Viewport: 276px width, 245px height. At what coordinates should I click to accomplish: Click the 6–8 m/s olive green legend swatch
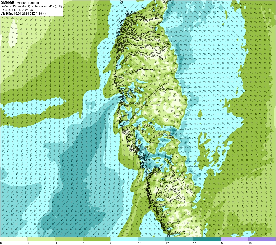pos(97,239)
